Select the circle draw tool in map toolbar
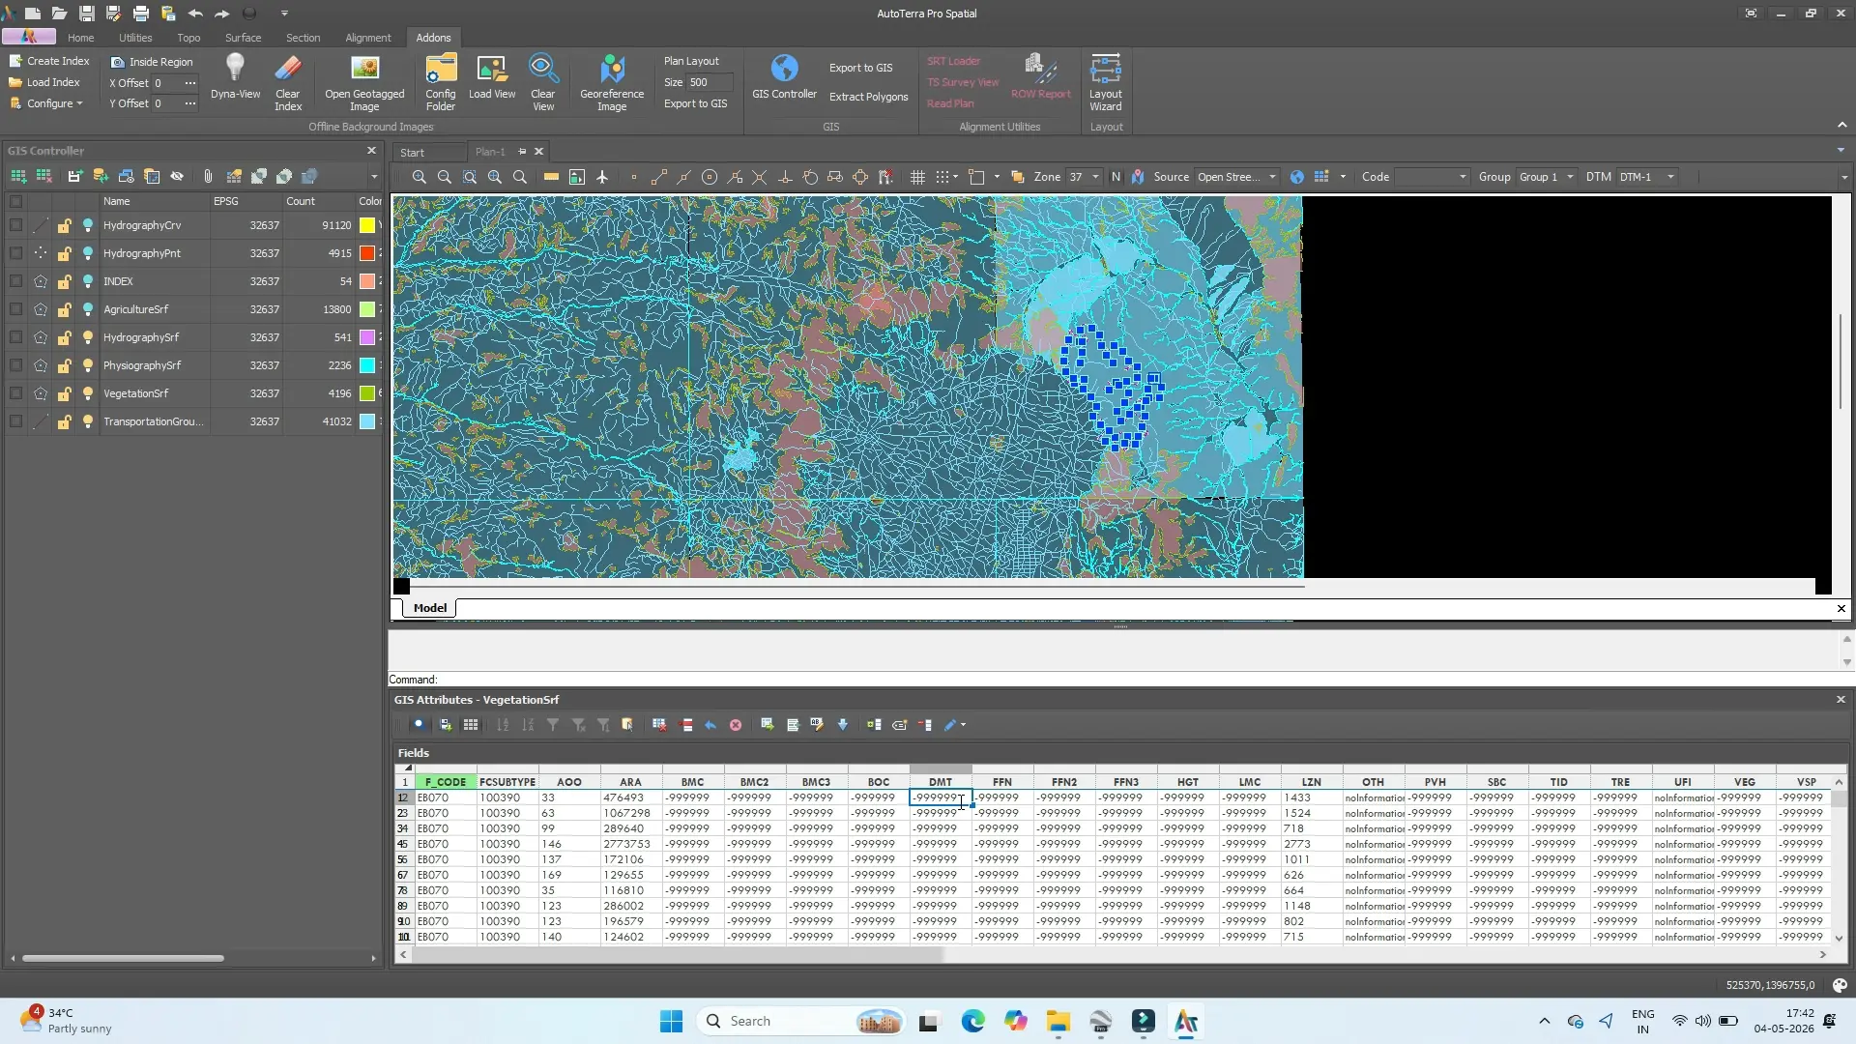 710,177
